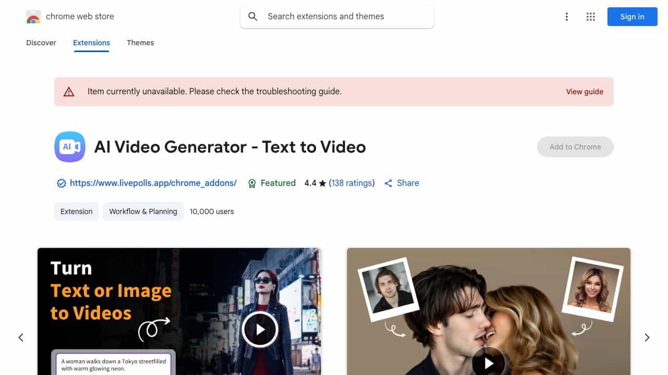The height and width of the screenshot is (375, 668).
Task: Open the three-dot more options menu
Action: pyautogui.click(x=567, y=17)
